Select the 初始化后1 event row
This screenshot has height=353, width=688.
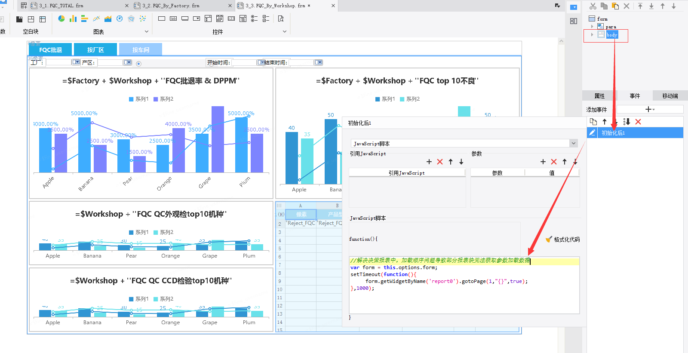click(x=635, y=132)
